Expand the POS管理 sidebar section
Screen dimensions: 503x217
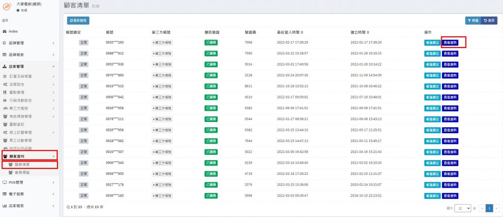[x=29, y=182]
